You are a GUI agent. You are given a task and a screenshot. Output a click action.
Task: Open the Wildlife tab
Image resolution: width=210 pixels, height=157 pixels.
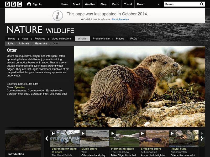tap(82, 39)
